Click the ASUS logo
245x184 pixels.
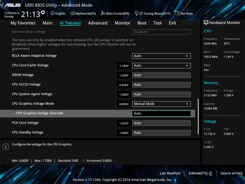tap(13, 5)
